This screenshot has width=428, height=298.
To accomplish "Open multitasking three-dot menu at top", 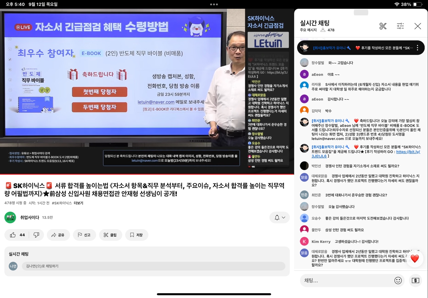I will pos(214,4).
